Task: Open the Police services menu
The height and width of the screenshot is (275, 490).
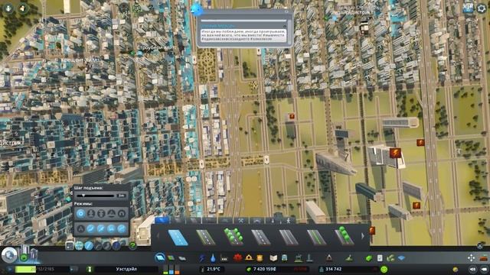Action: coord(260,258)
